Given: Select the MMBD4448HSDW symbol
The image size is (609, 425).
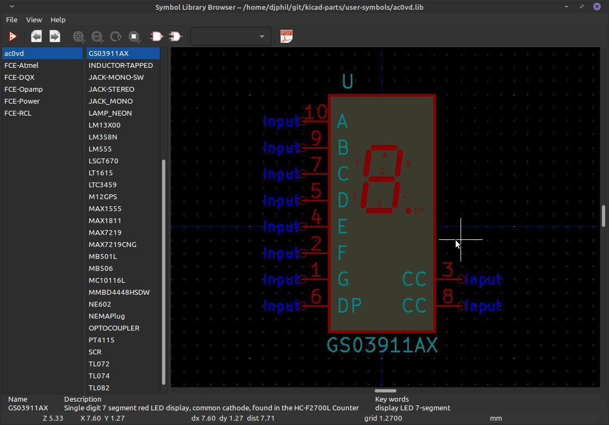Looking at the screenshot, I should (123, 293).
